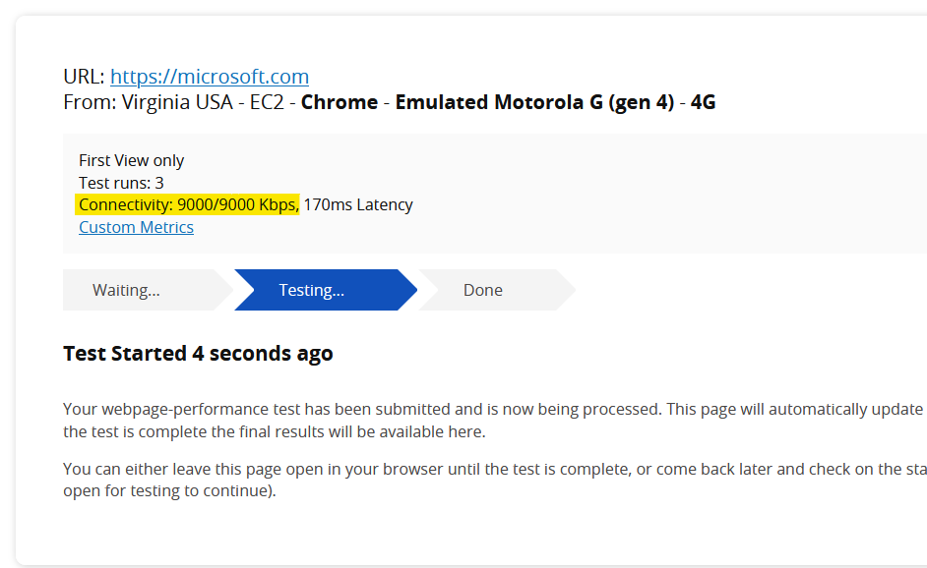Click the bold 4G connection label

703,102
